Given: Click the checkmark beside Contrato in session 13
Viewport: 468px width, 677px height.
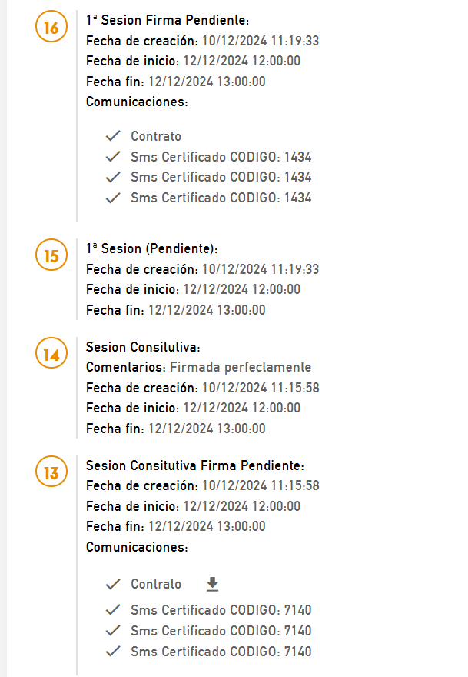Looking at the screenshot, I should click(x=114, y=585).
